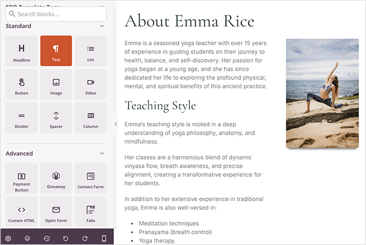Click the Yoga therapy bullet

[x=157, y=241]
